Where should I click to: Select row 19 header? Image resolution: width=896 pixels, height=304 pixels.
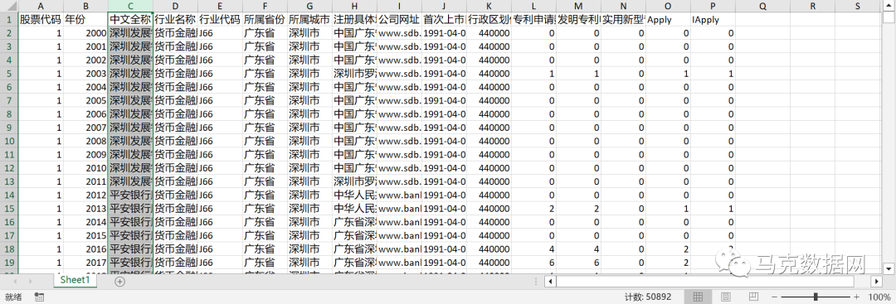pos(9,262)
